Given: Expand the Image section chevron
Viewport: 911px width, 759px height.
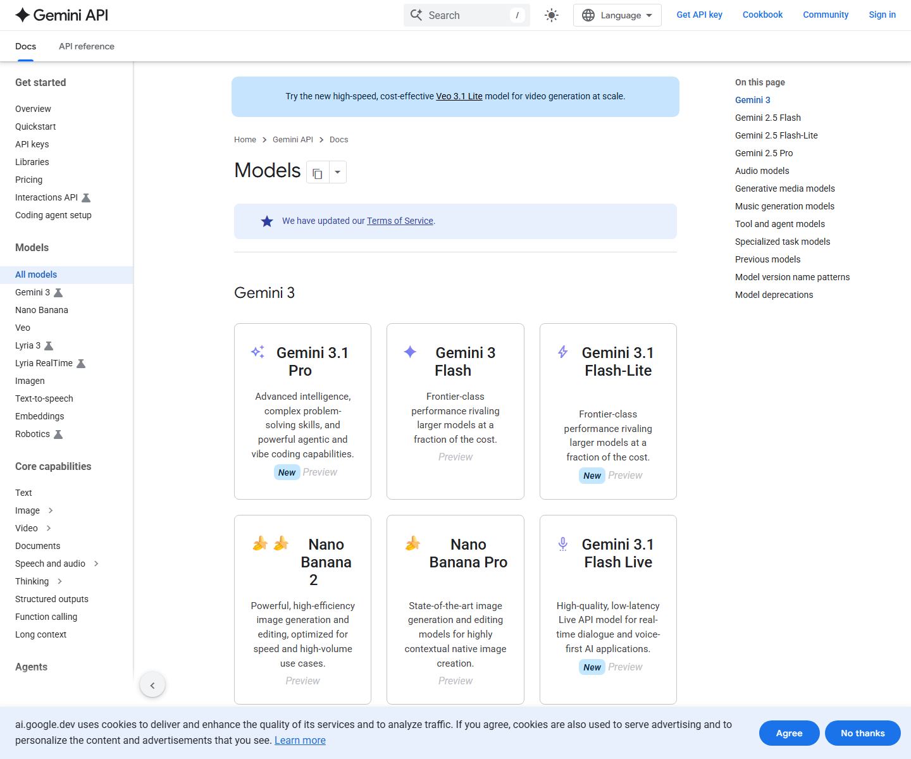Looking at the screenshot, I should tap(51, 510).
